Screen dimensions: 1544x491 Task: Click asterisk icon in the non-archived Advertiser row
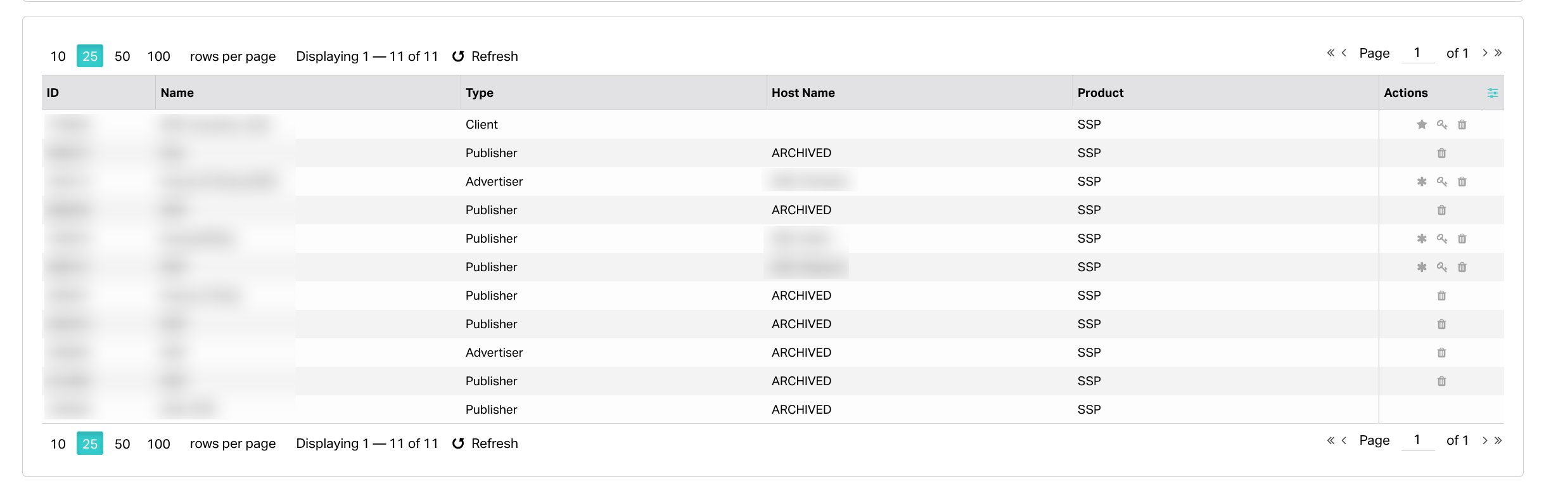coord(1422,182)
